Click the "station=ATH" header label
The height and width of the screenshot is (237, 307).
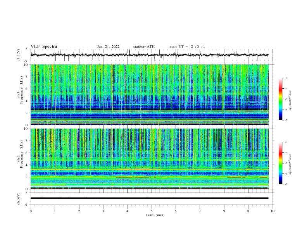point(144,46)
